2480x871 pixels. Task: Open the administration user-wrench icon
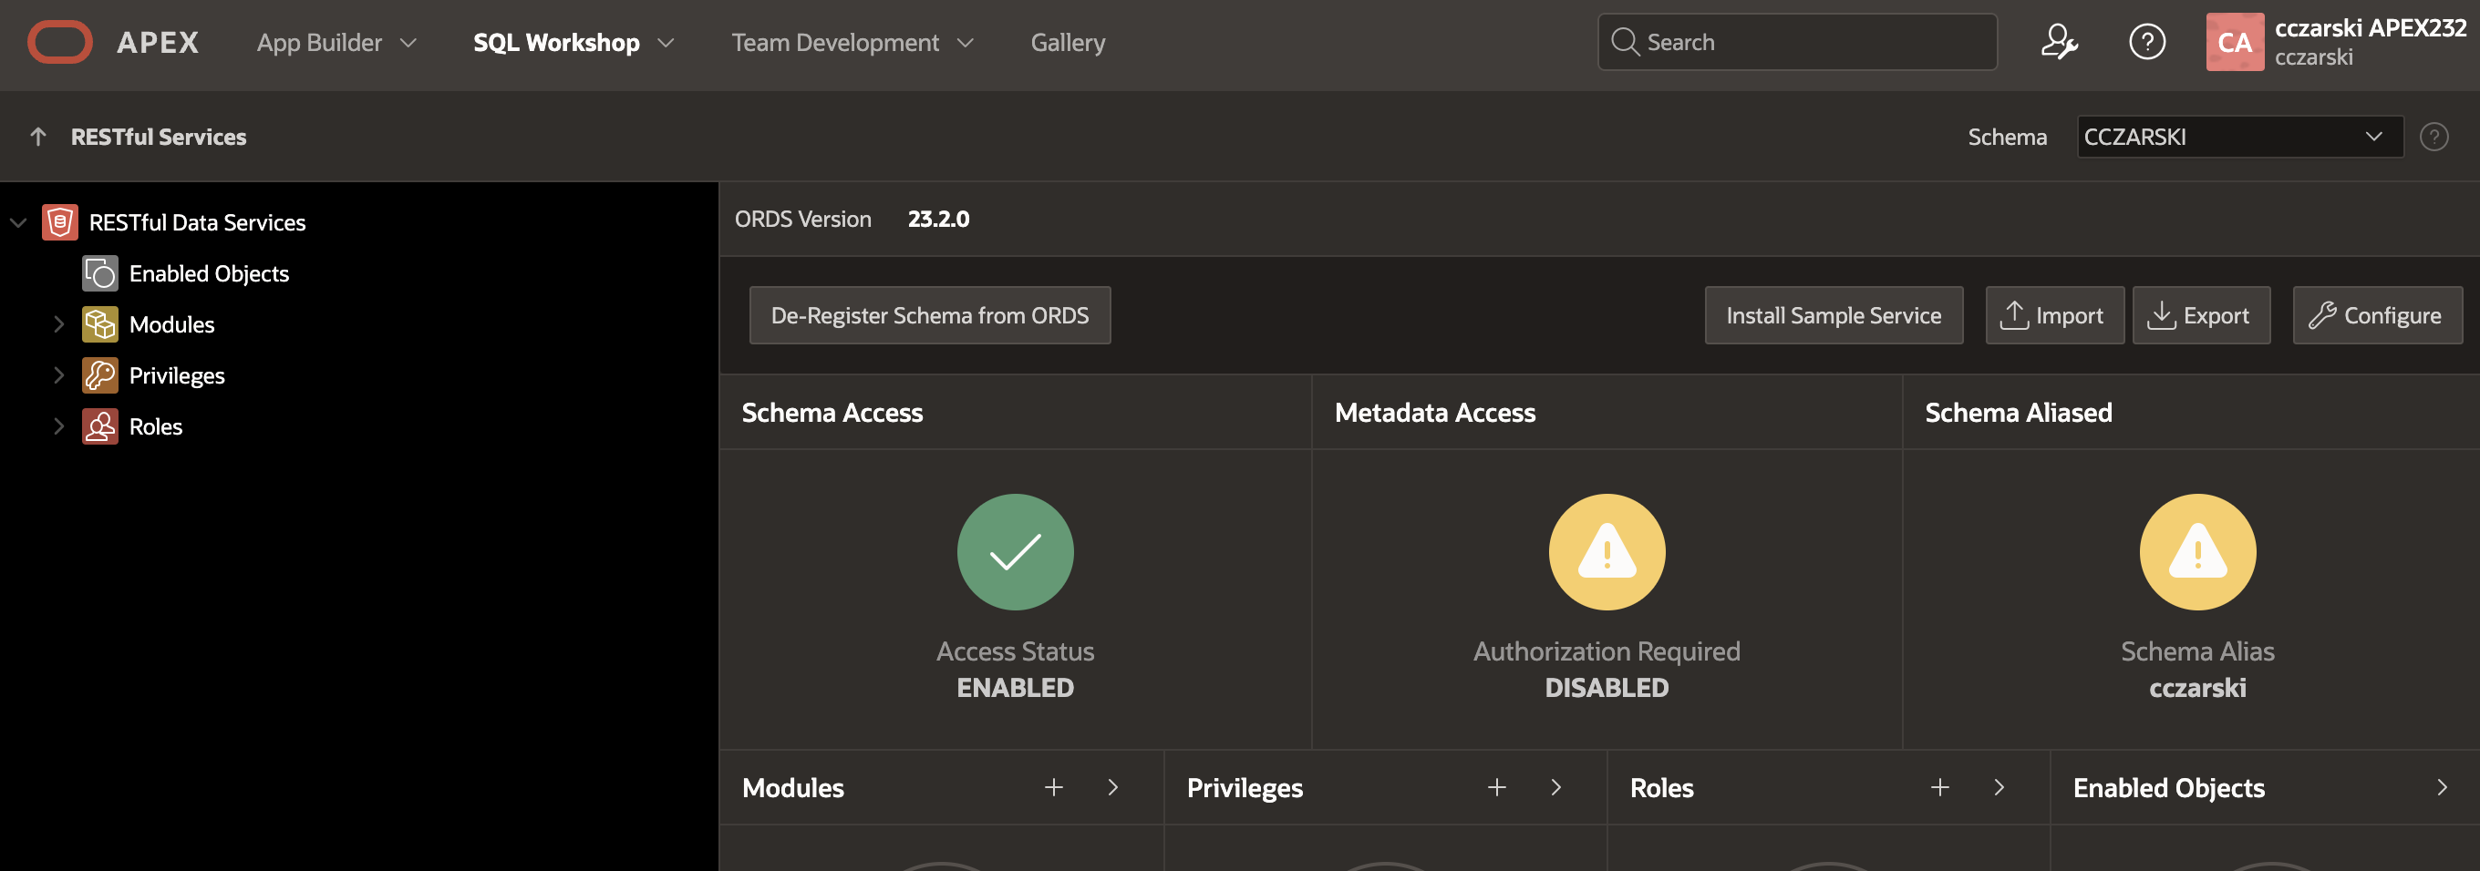pos(2059,42)
